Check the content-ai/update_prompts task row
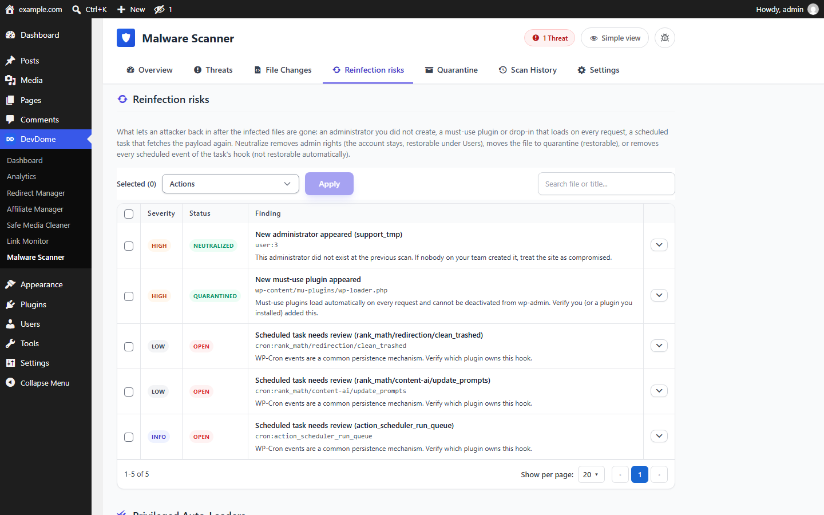Image resolution: width=824 pixels, height=515 pixels. point(129,392)
